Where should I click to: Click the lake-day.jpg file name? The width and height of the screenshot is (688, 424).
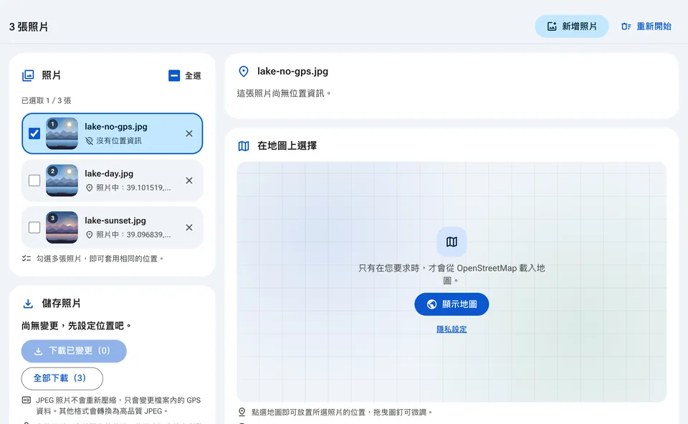click(x=109, y=173)
